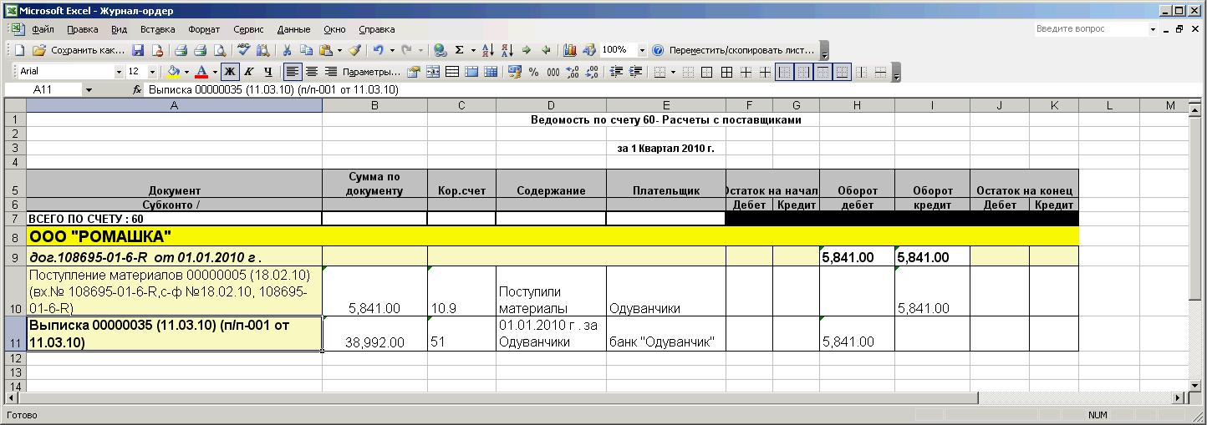Toggle underline Ч formatting
Screen dimensions: 1207x425
[x=268, y=72]
